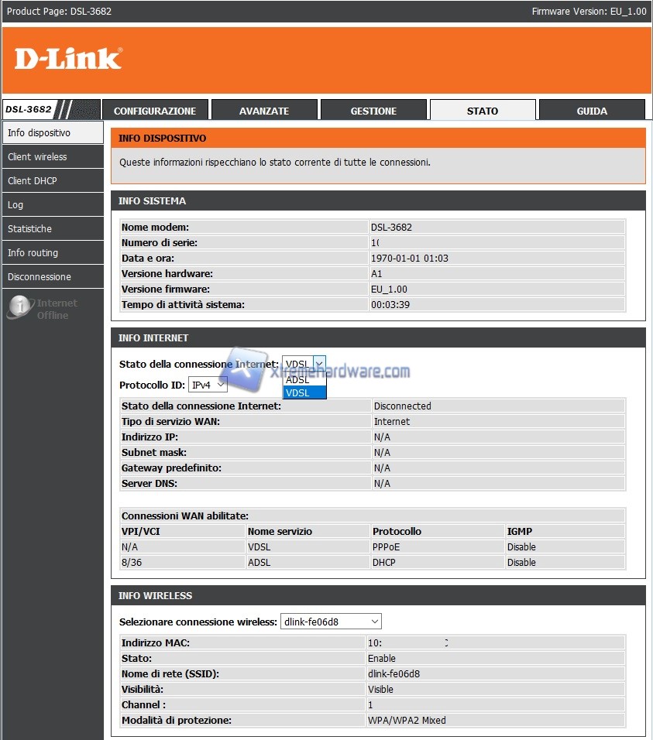Viewport: 653px width, 740px height.
Task: Click the Internet Offline status icon
Action: pyautogui.click(x=19, y=308)
